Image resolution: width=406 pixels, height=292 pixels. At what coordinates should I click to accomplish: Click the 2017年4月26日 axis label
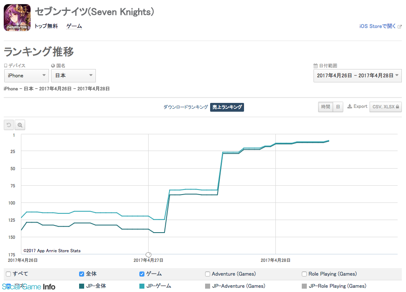point(23,260)
